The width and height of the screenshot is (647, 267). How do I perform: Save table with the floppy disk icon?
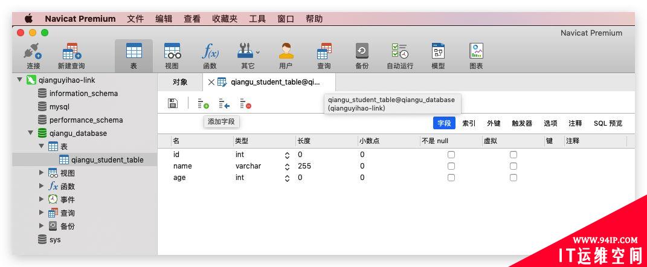(x=173, y=103)
